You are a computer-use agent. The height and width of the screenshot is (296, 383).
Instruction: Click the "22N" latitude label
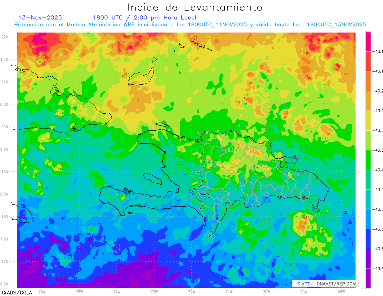5,37
